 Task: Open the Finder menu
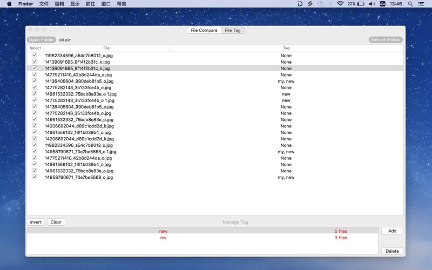25,4
